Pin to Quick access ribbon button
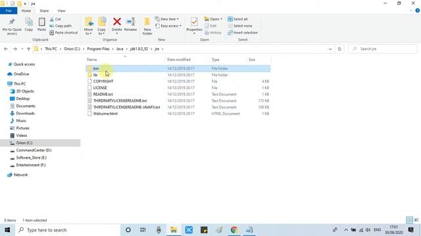The height and width of the screenshot is (236, 421). [x=12, y=26]
